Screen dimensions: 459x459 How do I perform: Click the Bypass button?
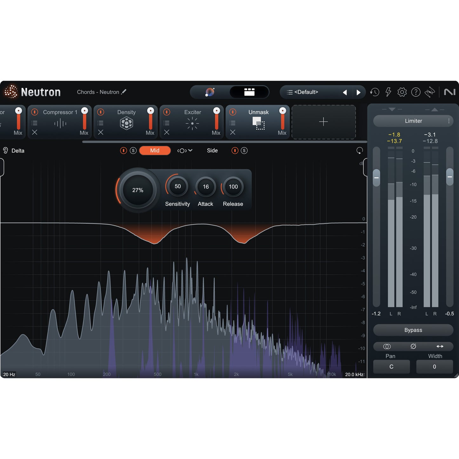[413, 330]
